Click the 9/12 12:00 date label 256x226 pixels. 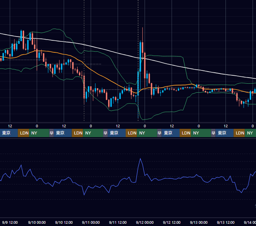pos(172,222)
